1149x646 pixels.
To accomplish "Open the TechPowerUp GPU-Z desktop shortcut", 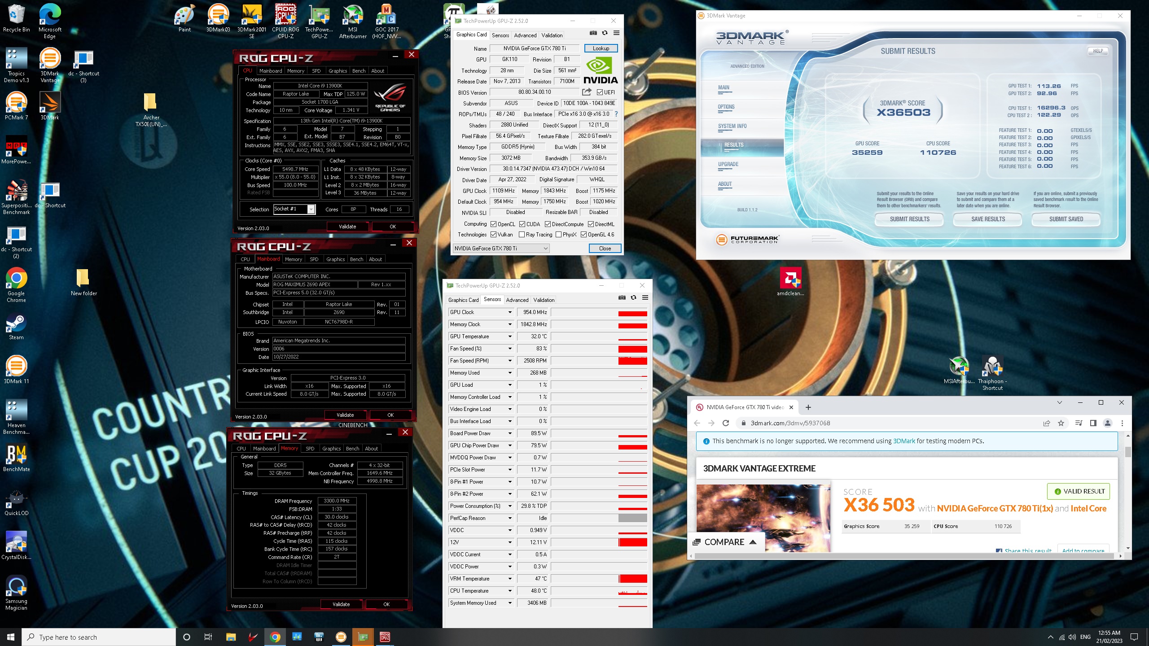I will coord(319,21).
